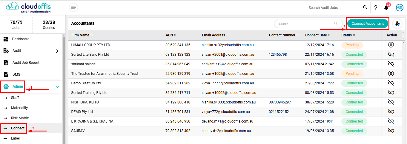Click the accountants table search field

click(x=305, y=24)
